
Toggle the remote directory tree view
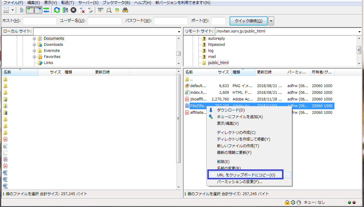pyautogui.click(x=38, y=10)
